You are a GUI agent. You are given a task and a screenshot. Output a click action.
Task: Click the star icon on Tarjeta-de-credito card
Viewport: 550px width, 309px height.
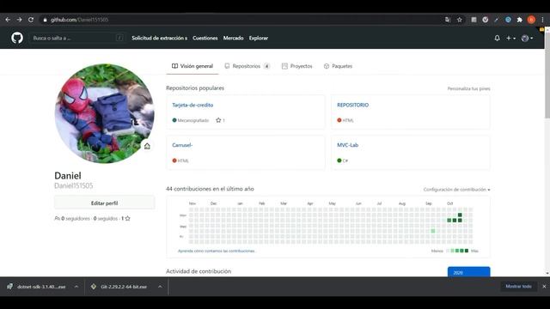(x=218, y=120)
